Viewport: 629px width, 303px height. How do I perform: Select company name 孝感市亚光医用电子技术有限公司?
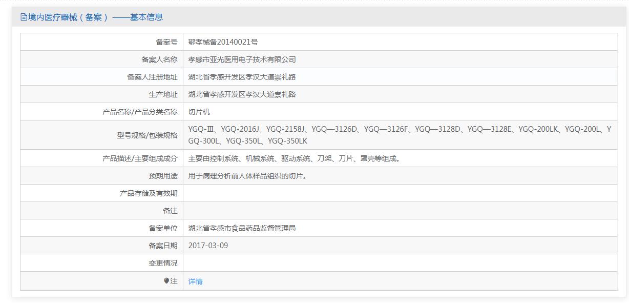(x=242, y=59)
